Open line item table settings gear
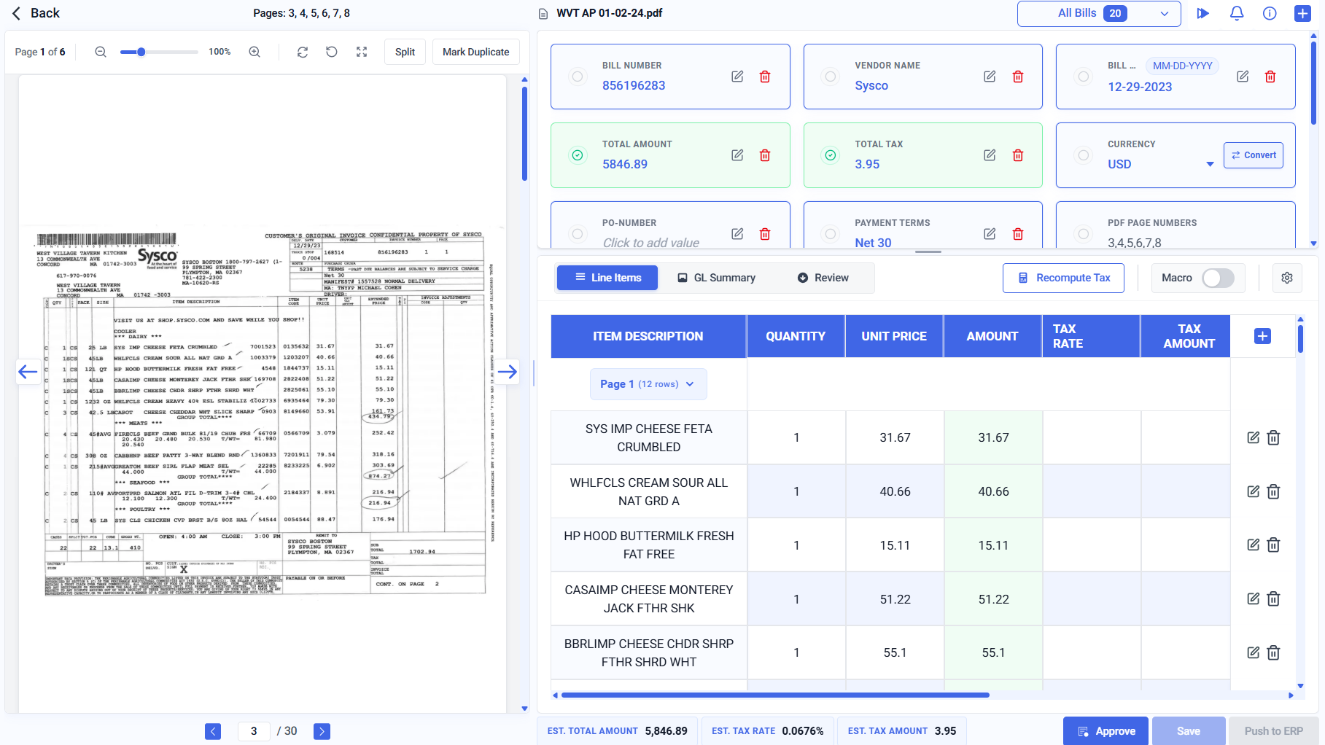Screen dimensions: 1325x745 tap(1287, 278)
